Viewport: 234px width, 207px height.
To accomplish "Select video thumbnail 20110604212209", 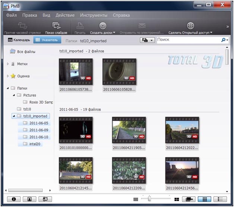I will click(129, 170).
